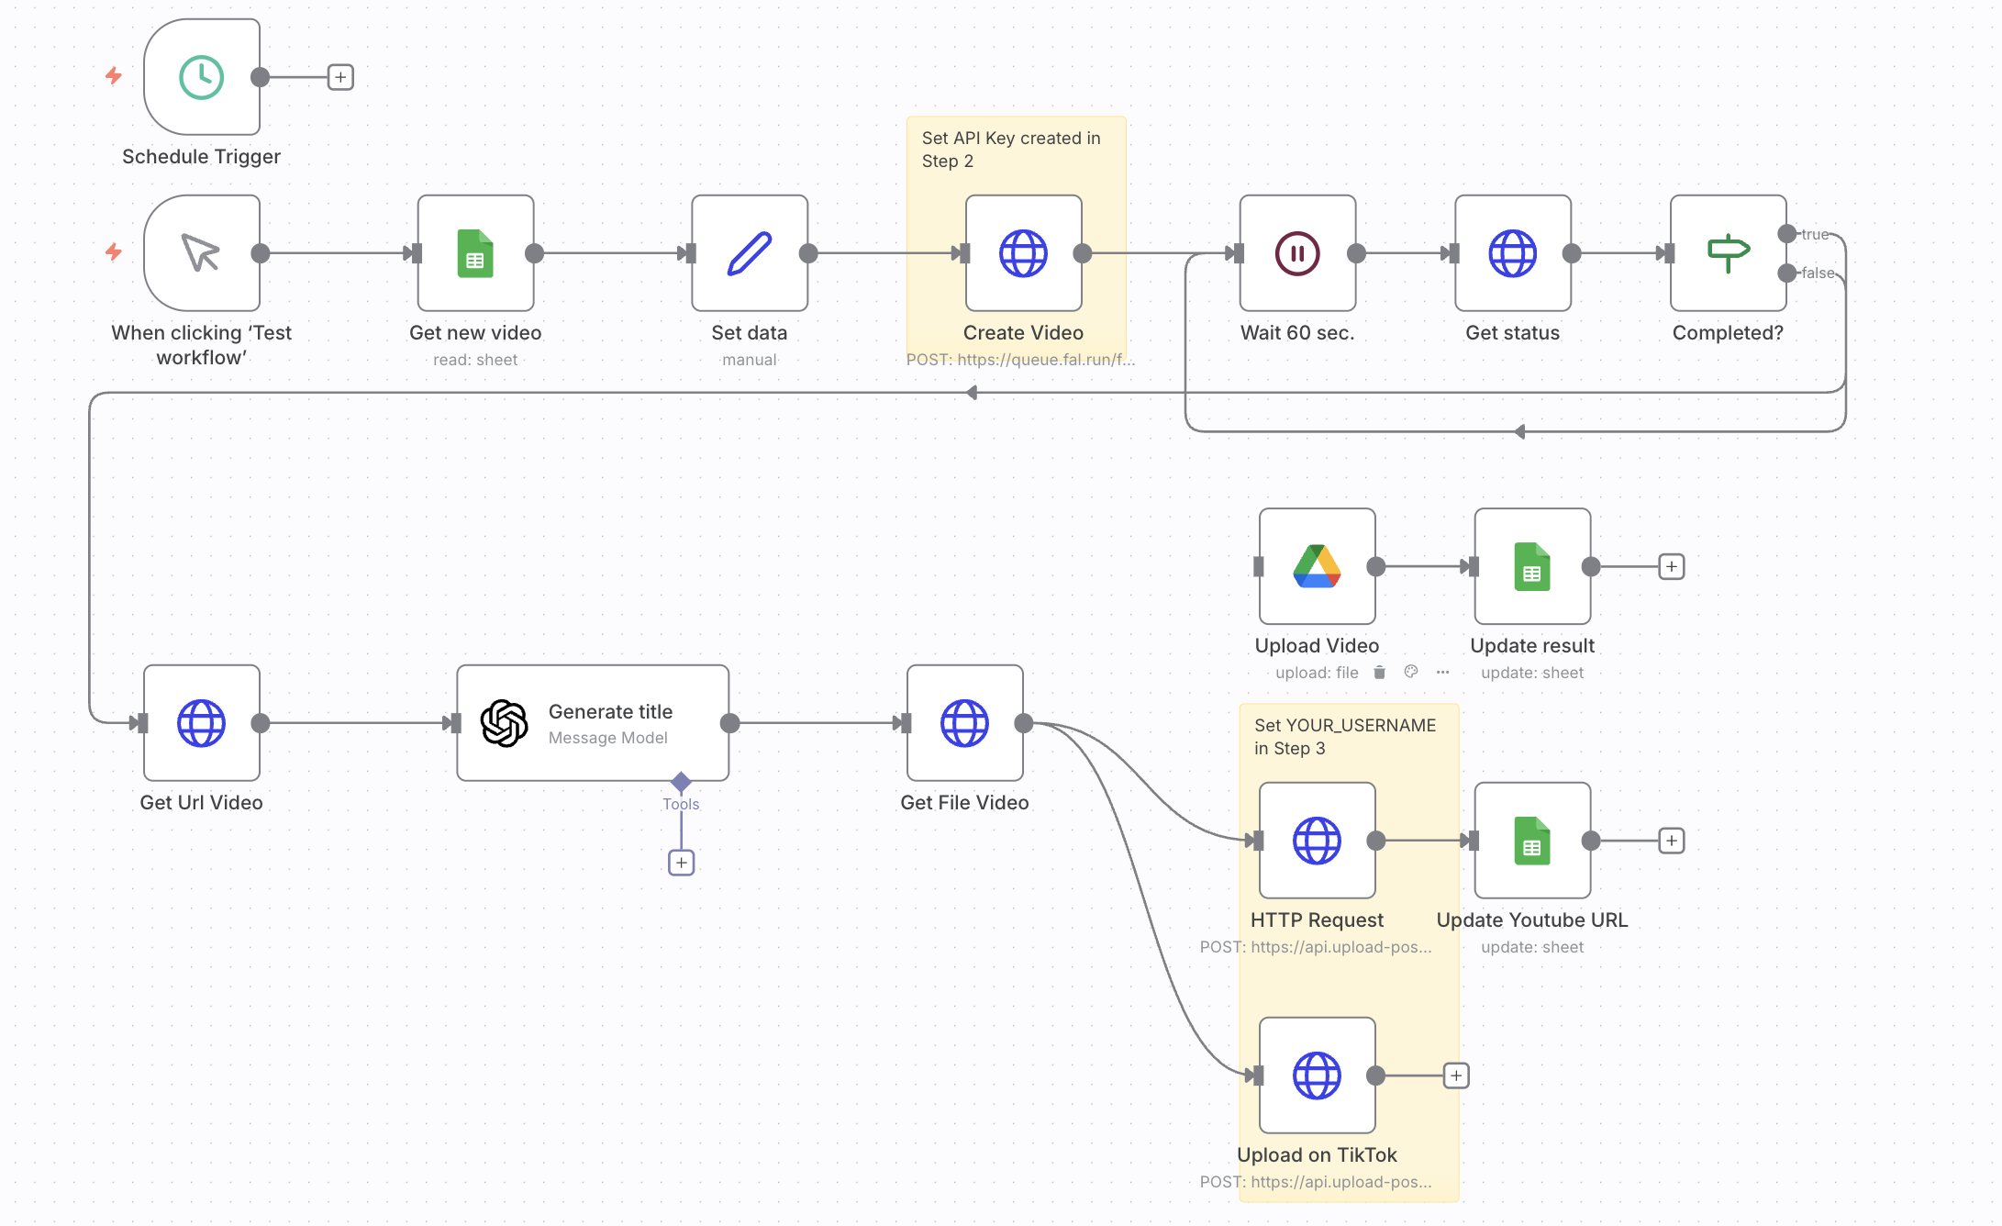Select the Google Drive Upload Video node
The image size is (2002, 1226).
pos(1317,566)
